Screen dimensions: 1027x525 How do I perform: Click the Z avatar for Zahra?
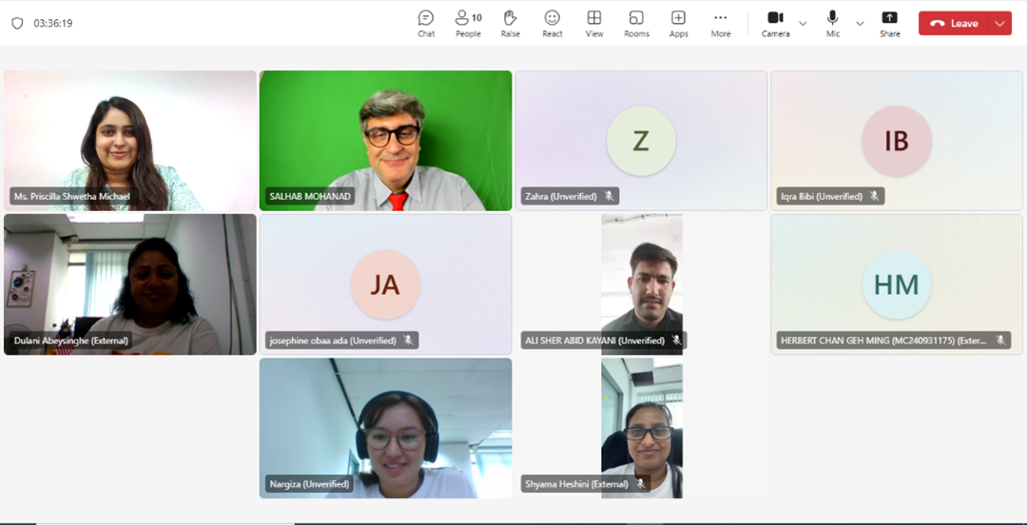coord(641,141)
